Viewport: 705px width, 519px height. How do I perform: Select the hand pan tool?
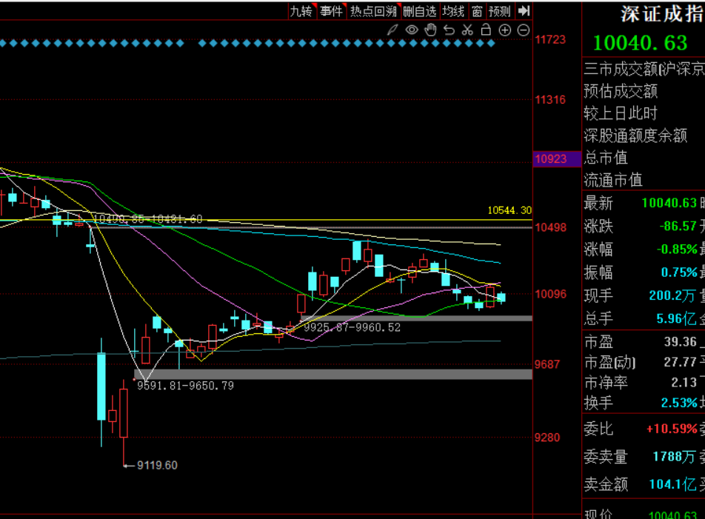[x=430, y=30]
